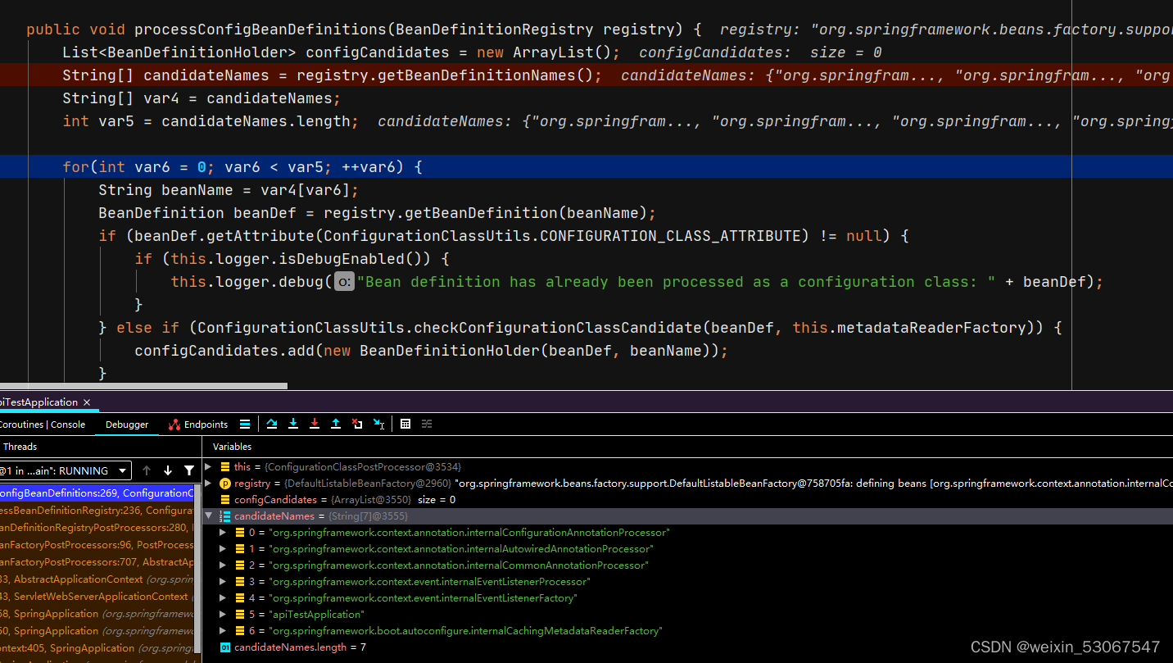
Task: Click the 'configCandidates.add(new BeanDefinitionHolder' line
Action: [431, 351]
